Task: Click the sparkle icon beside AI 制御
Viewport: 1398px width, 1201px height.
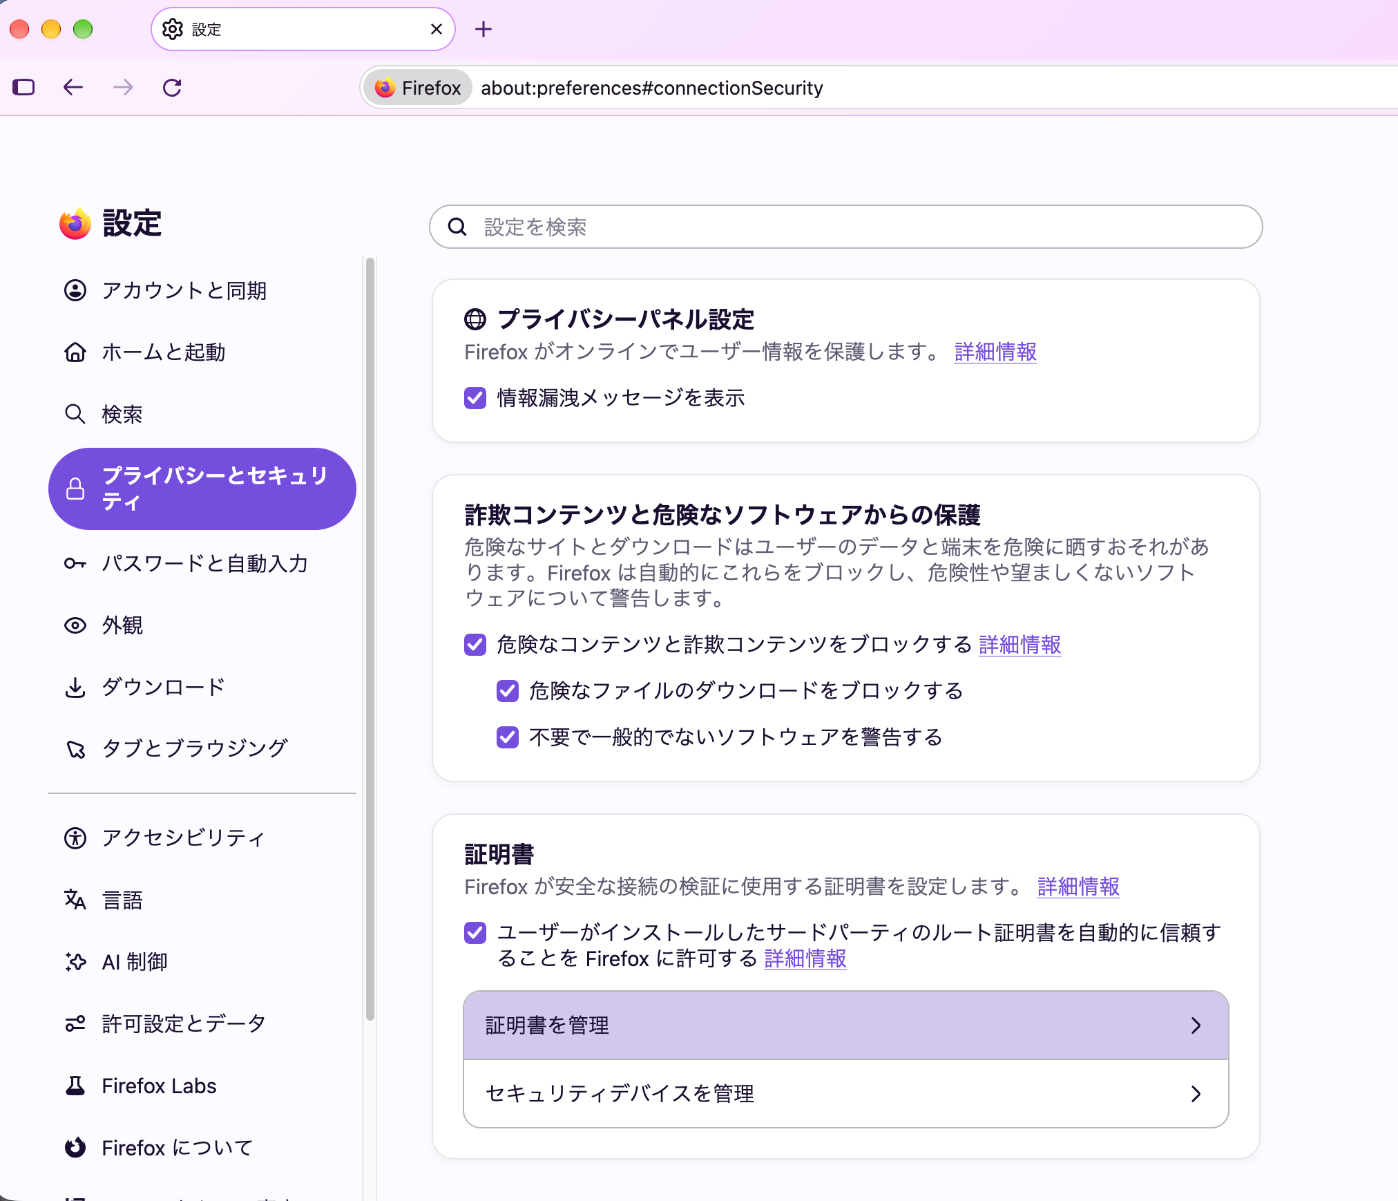Action: (x=75, y=961)
